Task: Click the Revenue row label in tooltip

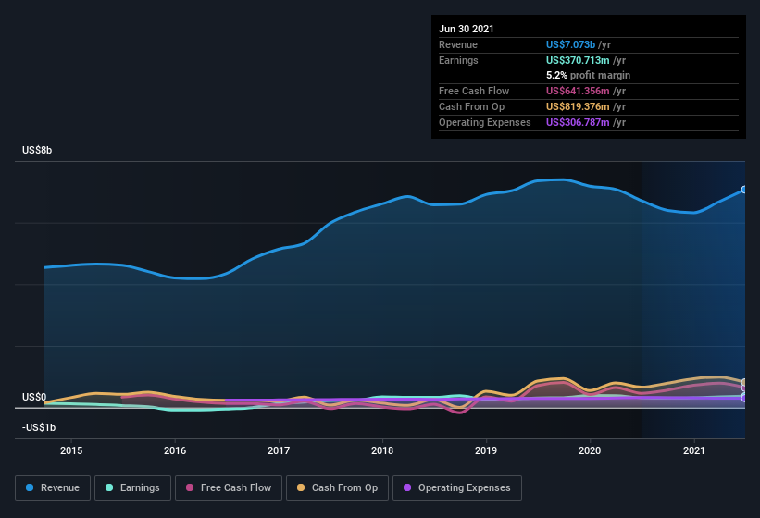Action: [x=458, y=44]
